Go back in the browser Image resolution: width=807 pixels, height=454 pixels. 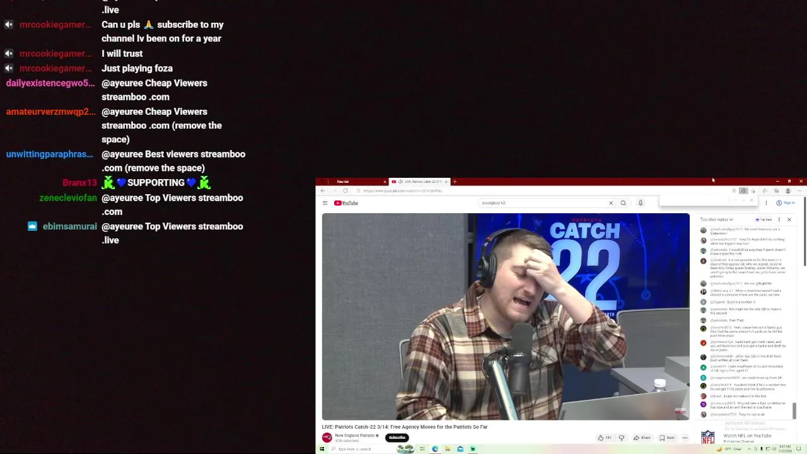323,190
